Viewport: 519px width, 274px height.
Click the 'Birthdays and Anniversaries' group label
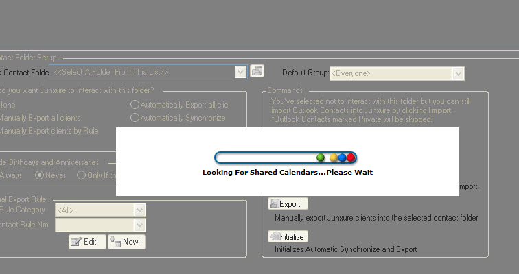pos(49,162)
